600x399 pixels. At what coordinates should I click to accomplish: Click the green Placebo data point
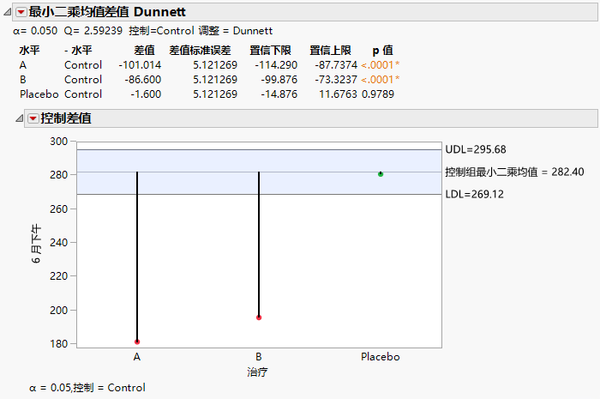pos(381,174)
